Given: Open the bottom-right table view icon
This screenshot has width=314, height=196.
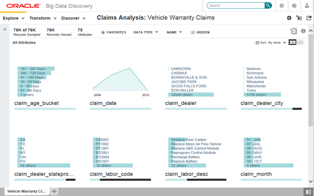Looking at the screenshot, I should [308, 191].
